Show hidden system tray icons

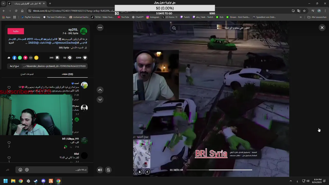[x=291, y=181]
